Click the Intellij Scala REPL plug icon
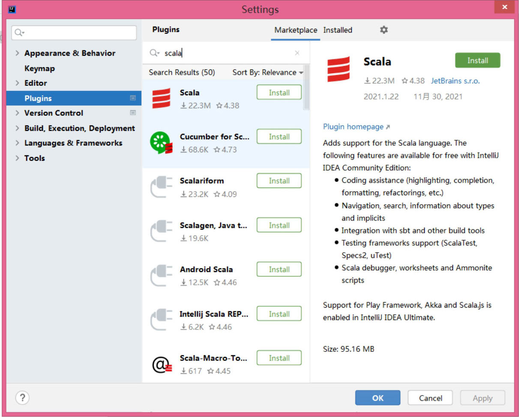 pyautogui.click(x=161, y=320)
